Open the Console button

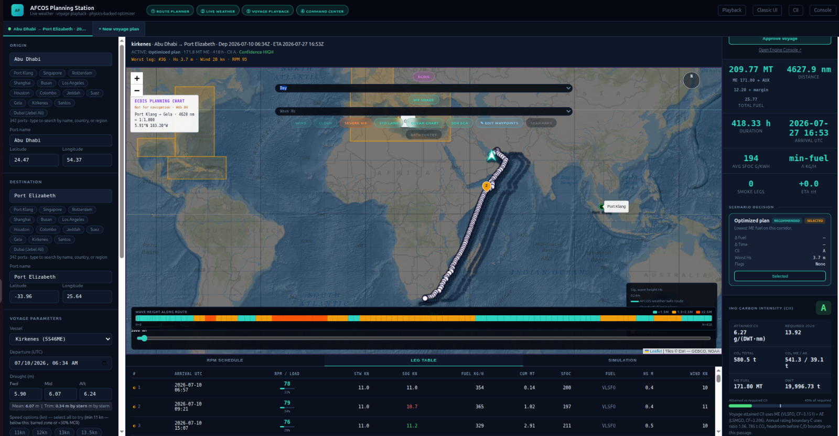coord(822,10)
